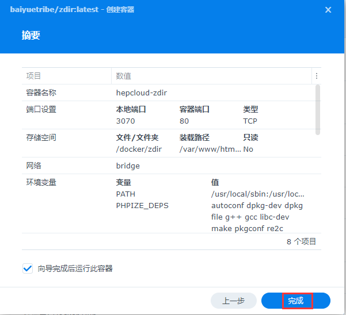Viewport: 346px width, 315px height.
Task: Select the 网络 row label
Action: click(34, 166)
